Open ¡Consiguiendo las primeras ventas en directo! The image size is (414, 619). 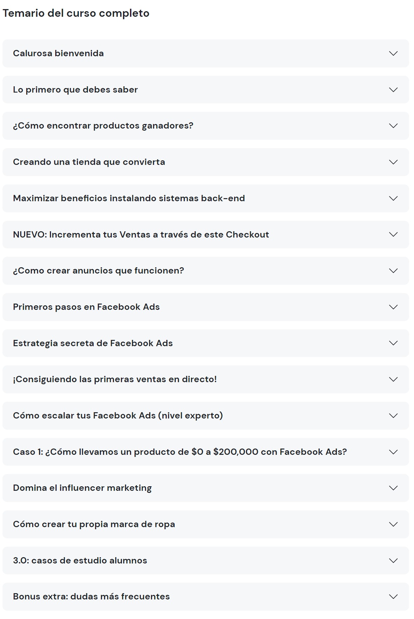pos(393,379)
